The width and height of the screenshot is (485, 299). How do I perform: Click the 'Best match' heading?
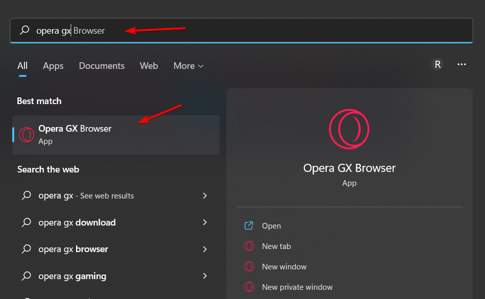(x=39, y=101)
